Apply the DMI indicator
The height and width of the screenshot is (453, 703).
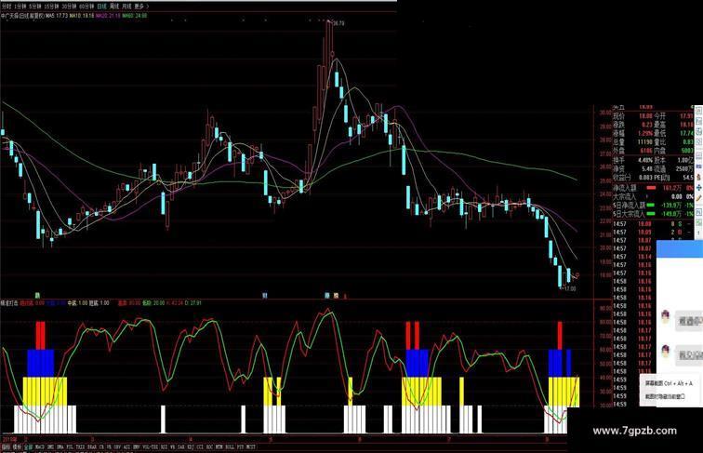50,446
